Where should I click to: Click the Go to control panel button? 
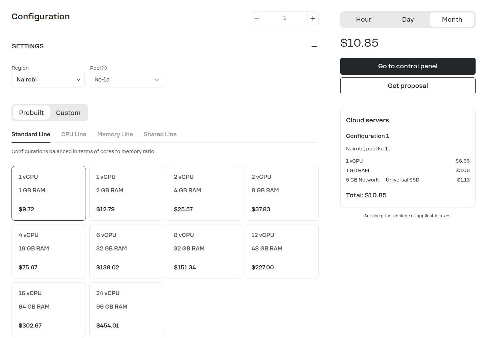[408, 66]
